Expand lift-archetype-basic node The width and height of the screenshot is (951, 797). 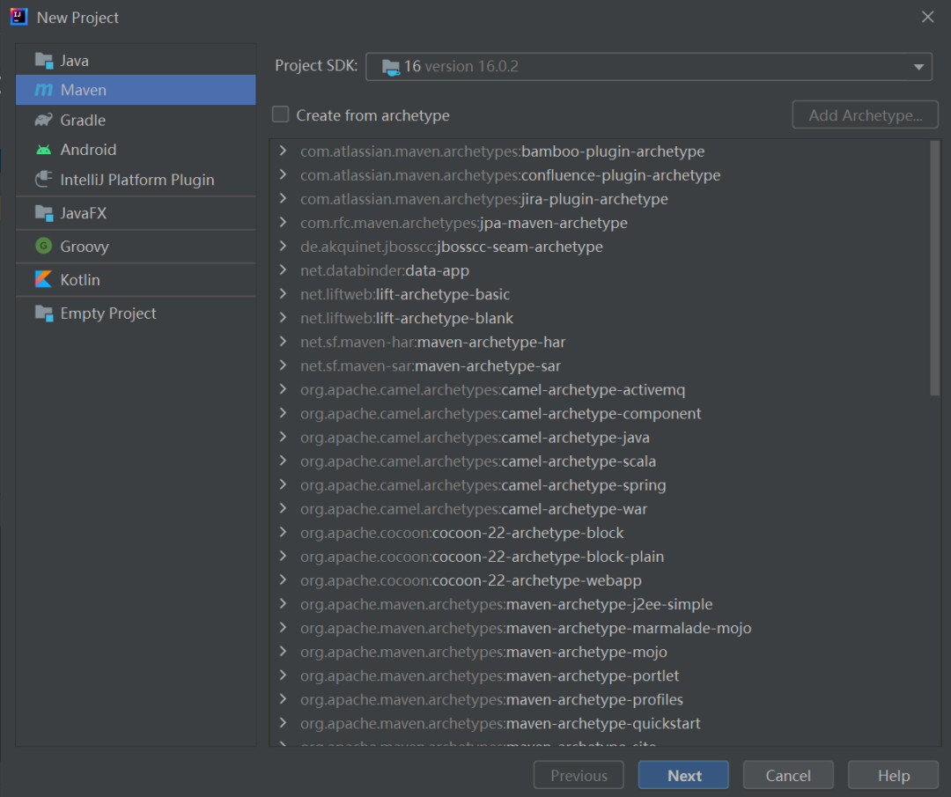point(283,293)
